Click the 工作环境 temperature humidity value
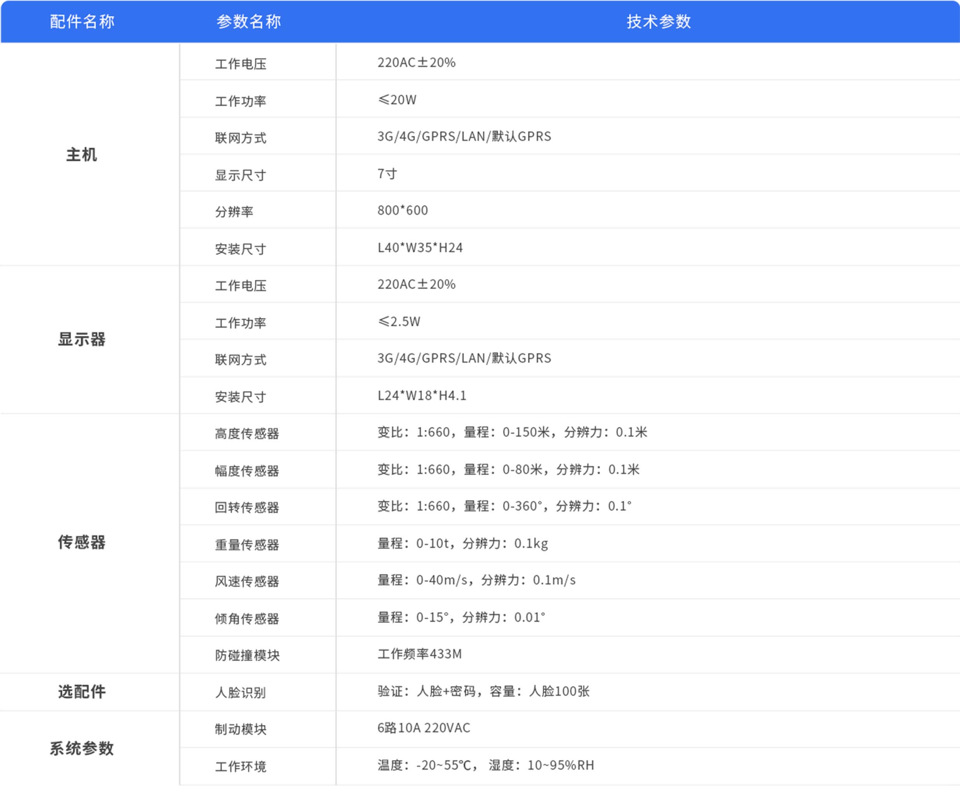 [485, 765]
